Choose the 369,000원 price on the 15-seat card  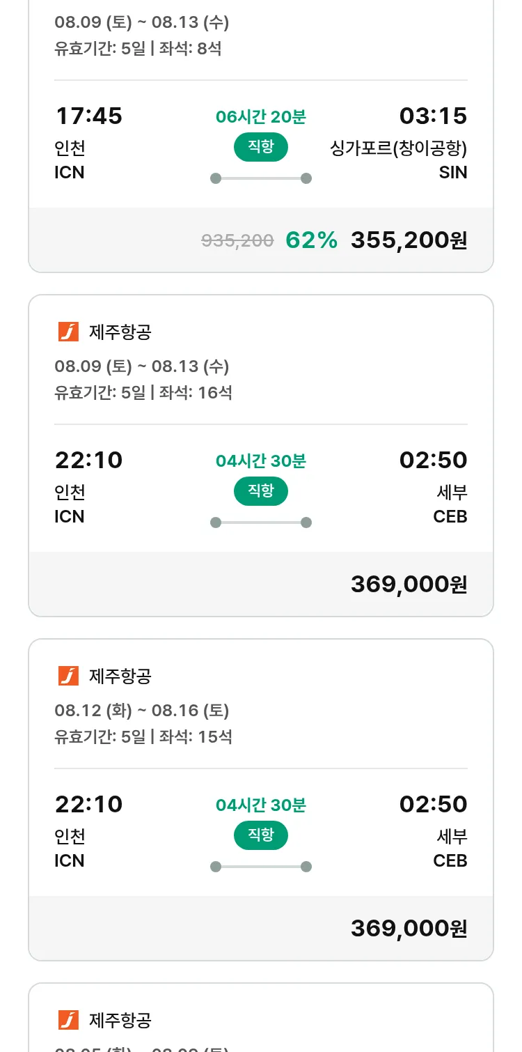click(409, 929)
